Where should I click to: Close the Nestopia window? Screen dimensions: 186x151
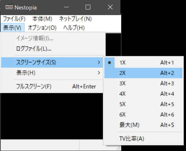pos(110,7)
